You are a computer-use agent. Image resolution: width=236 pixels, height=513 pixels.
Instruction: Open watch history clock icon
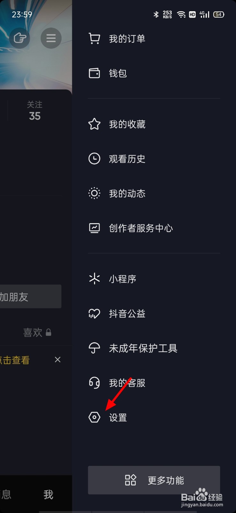point(94,159)
